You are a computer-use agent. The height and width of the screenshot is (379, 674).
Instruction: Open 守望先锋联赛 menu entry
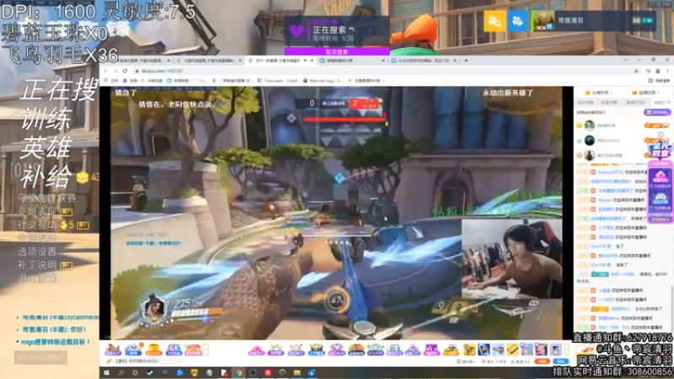[x=47, y=198]
